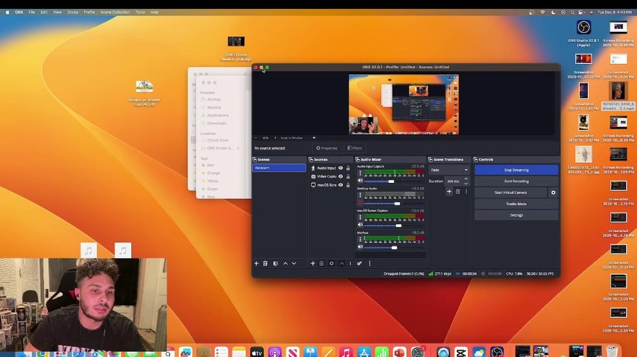Viewport: 637px width, 357px height.
Task: Open Virtual Camera settings gear icon
Action: click(553, 193)
